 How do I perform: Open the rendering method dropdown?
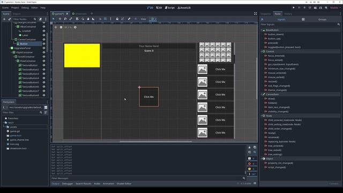click(335, 8)
